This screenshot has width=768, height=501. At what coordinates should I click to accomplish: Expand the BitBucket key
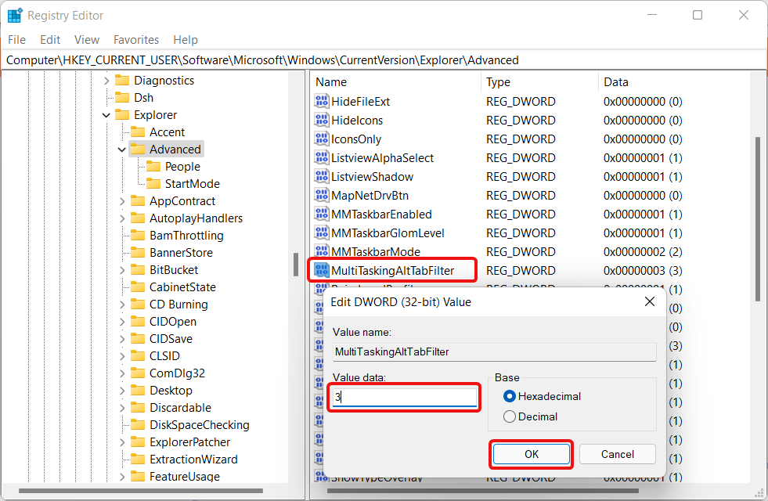(122, 270)
